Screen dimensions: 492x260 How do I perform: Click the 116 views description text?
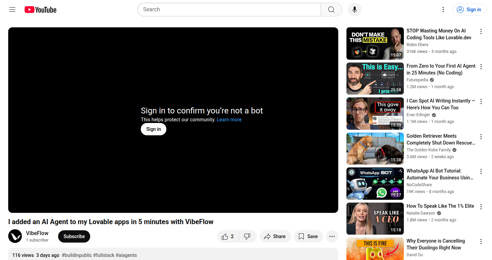pos(23,255)
